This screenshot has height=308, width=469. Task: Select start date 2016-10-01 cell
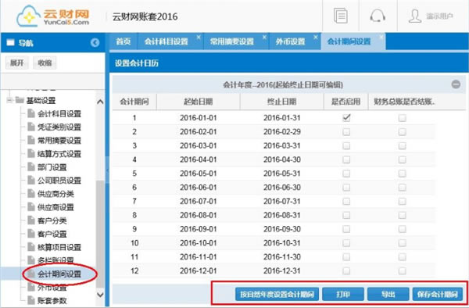[198, 243]
